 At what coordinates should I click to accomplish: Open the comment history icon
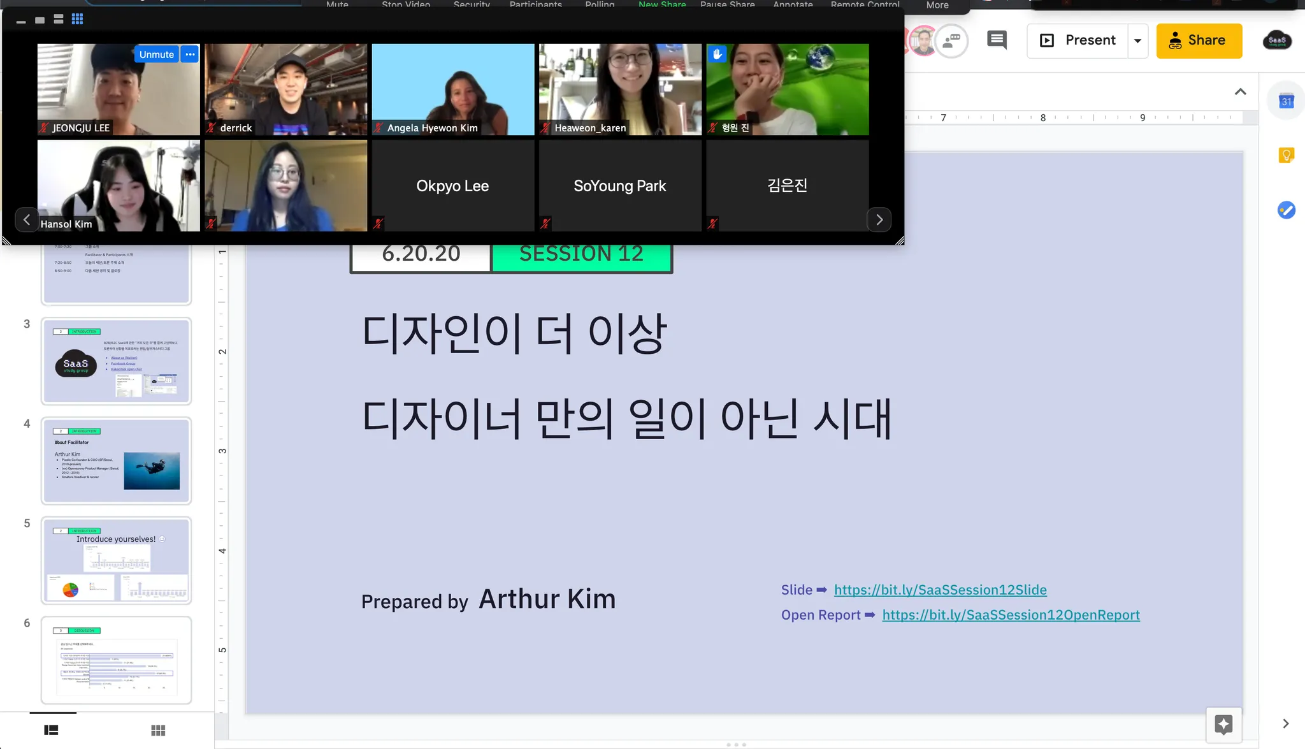pos(997,40)
